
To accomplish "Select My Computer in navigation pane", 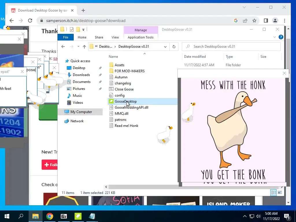I will [x=81, y=112].
